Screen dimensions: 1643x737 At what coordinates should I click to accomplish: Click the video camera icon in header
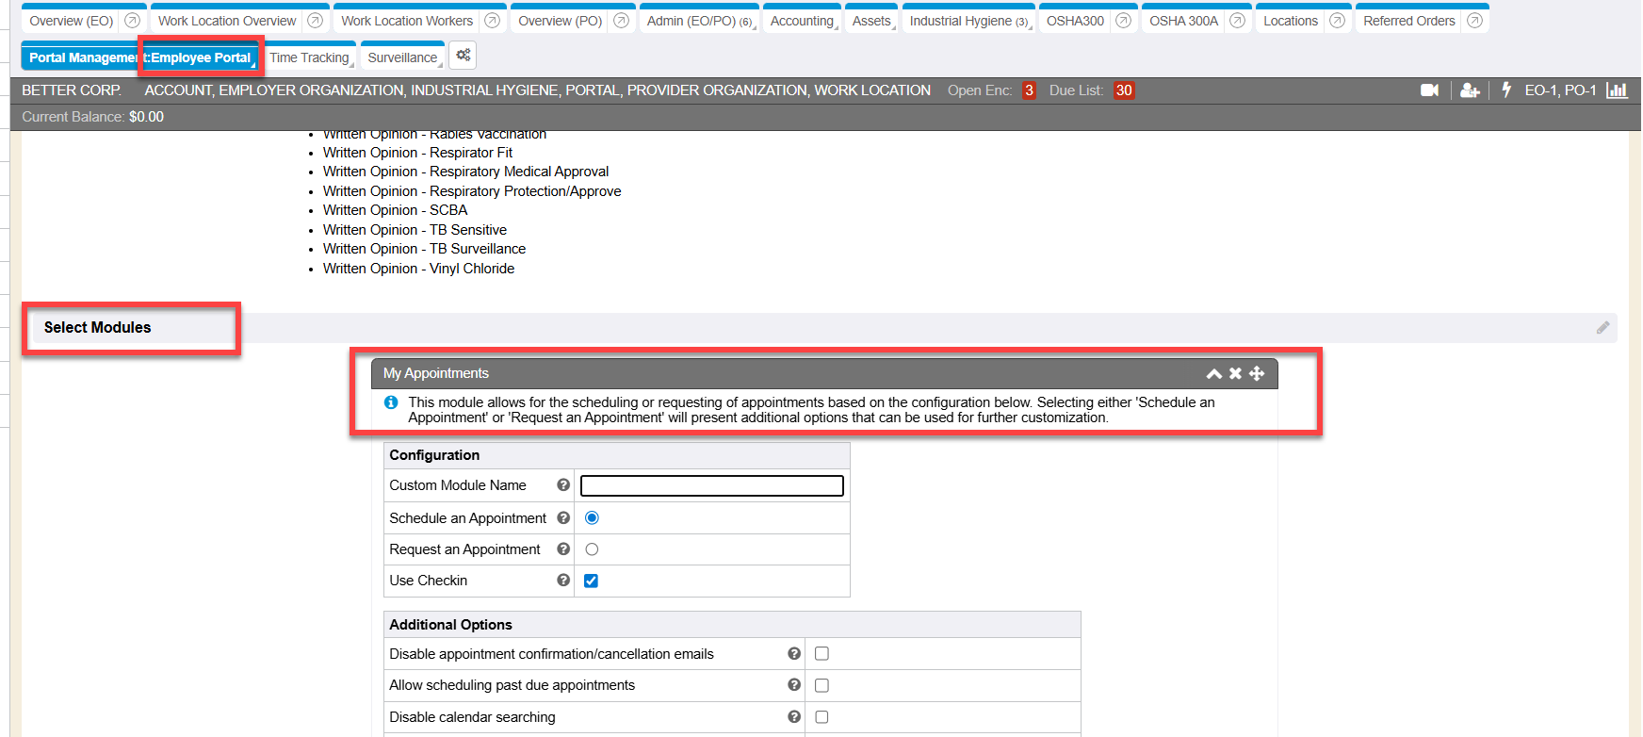pos(1429,90)
